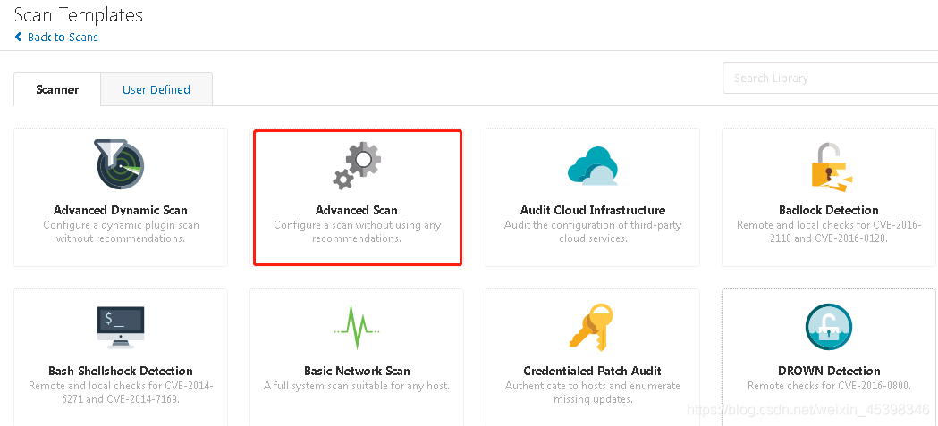Click the DROWN Detection lock icon

tap(829, 327)
